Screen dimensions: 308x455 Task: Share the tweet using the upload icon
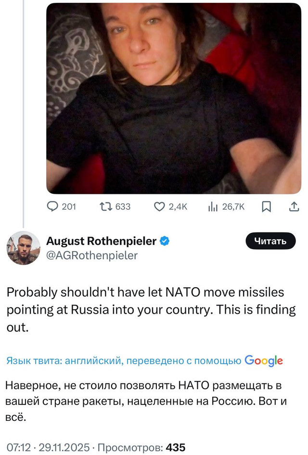294,206
